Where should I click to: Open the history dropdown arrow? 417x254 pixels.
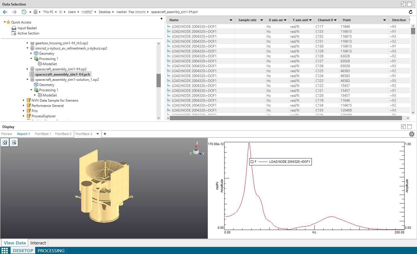[30, 12]
